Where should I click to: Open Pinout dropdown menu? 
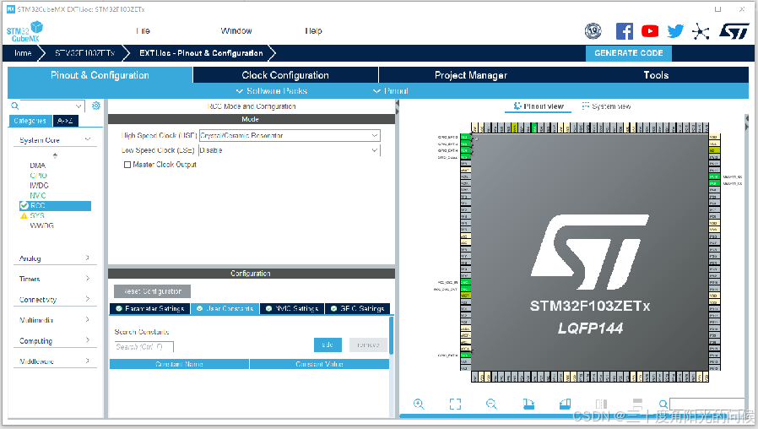tap(391, 91)
